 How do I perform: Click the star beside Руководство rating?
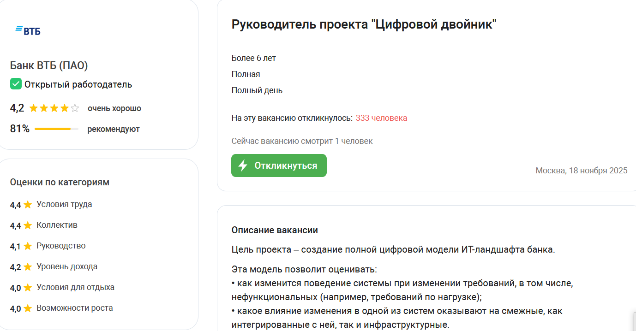tap(28, 245)
